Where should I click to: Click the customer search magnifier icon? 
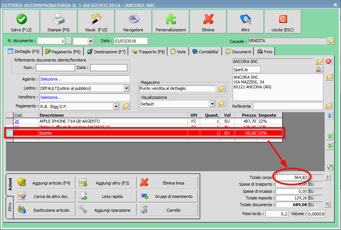pos(319,69)
